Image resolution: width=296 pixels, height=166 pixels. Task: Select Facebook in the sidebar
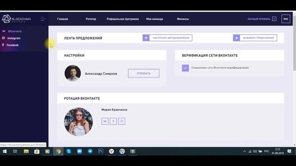[12, 45]
